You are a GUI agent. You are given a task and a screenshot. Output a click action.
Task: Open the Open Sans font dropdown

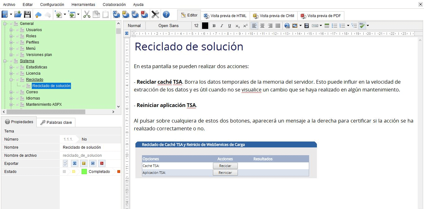[x=168, y=26]
